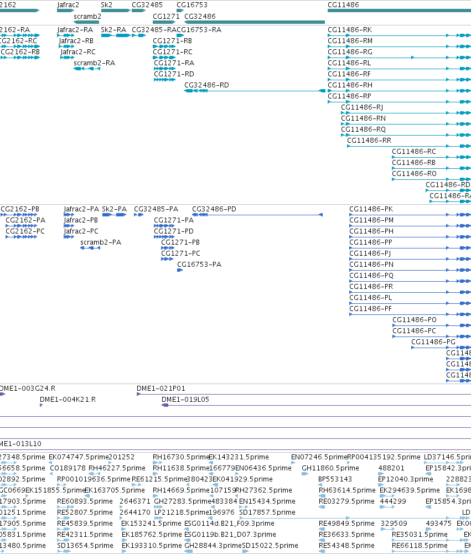
Task: Select the Sk2 gene feature
Action: pos(116,11)
